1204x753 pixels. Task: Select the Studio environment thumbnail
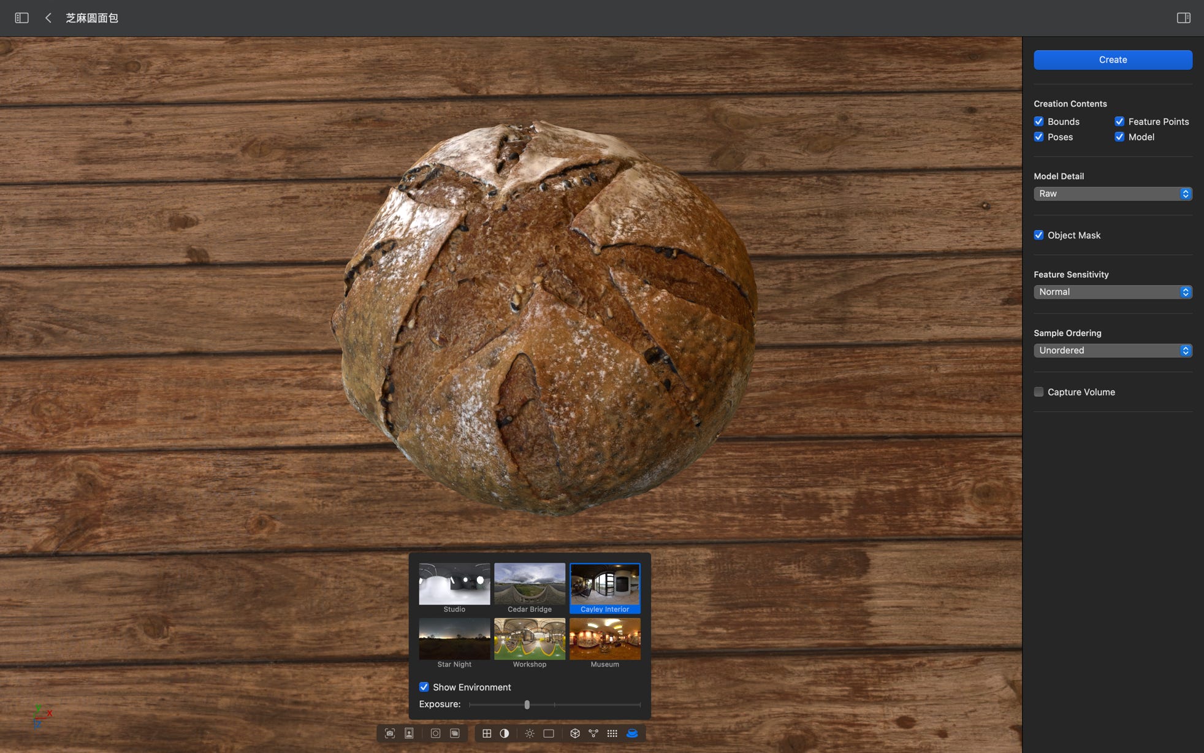coord(454,584)
